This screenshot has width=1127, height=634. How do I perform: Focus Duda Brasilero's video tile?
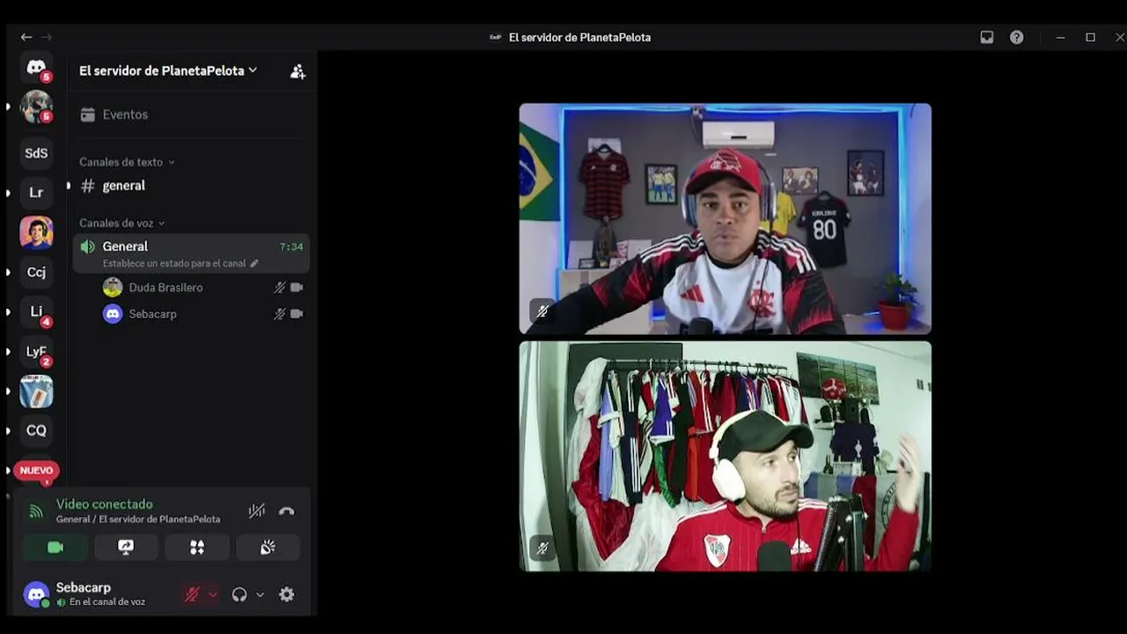(x=725, y=218)
